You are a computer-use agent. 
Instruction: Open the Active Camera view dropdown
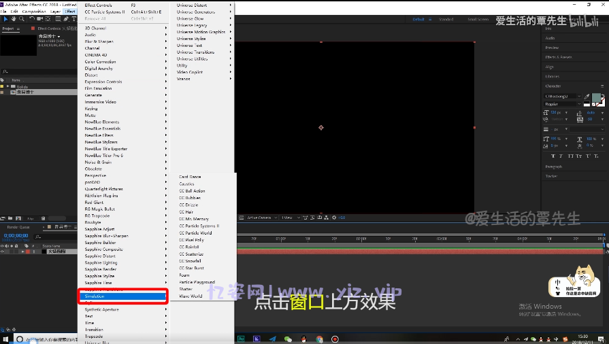click(262, 218)
